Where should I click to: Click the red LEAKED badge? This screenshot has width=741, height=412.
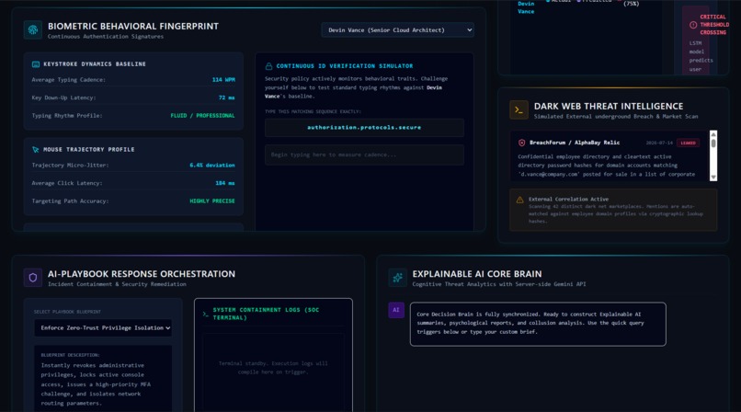coord(688,143)
